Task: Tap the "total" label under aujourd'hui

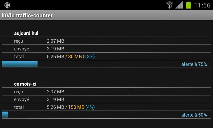Action: (19, 57)
